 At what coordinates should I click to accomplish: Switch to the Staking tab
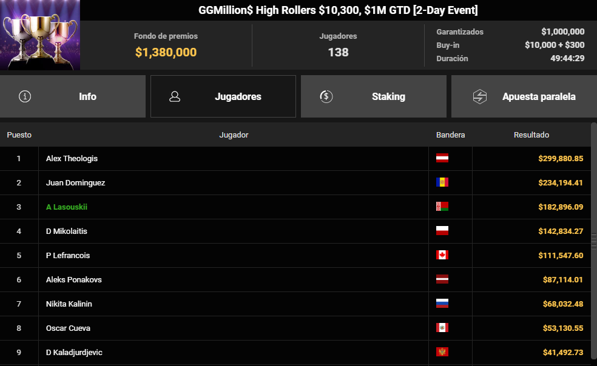(x=374, y=96)
